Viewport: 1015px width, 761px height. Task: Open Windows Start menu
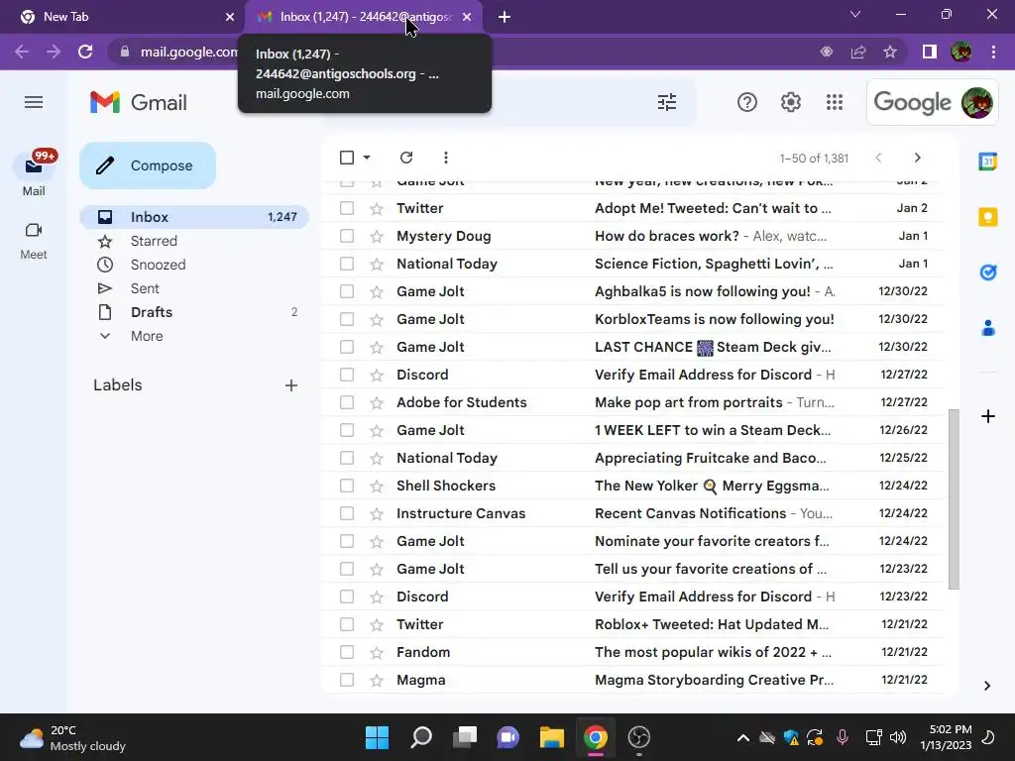(x=377, y=737)
